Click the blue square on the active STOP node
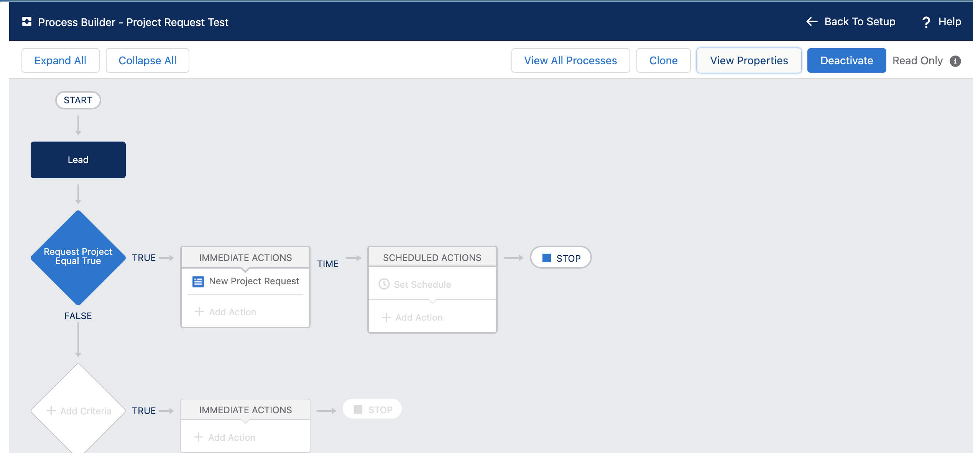Screen dimensions: 973x453 [547, 258]
